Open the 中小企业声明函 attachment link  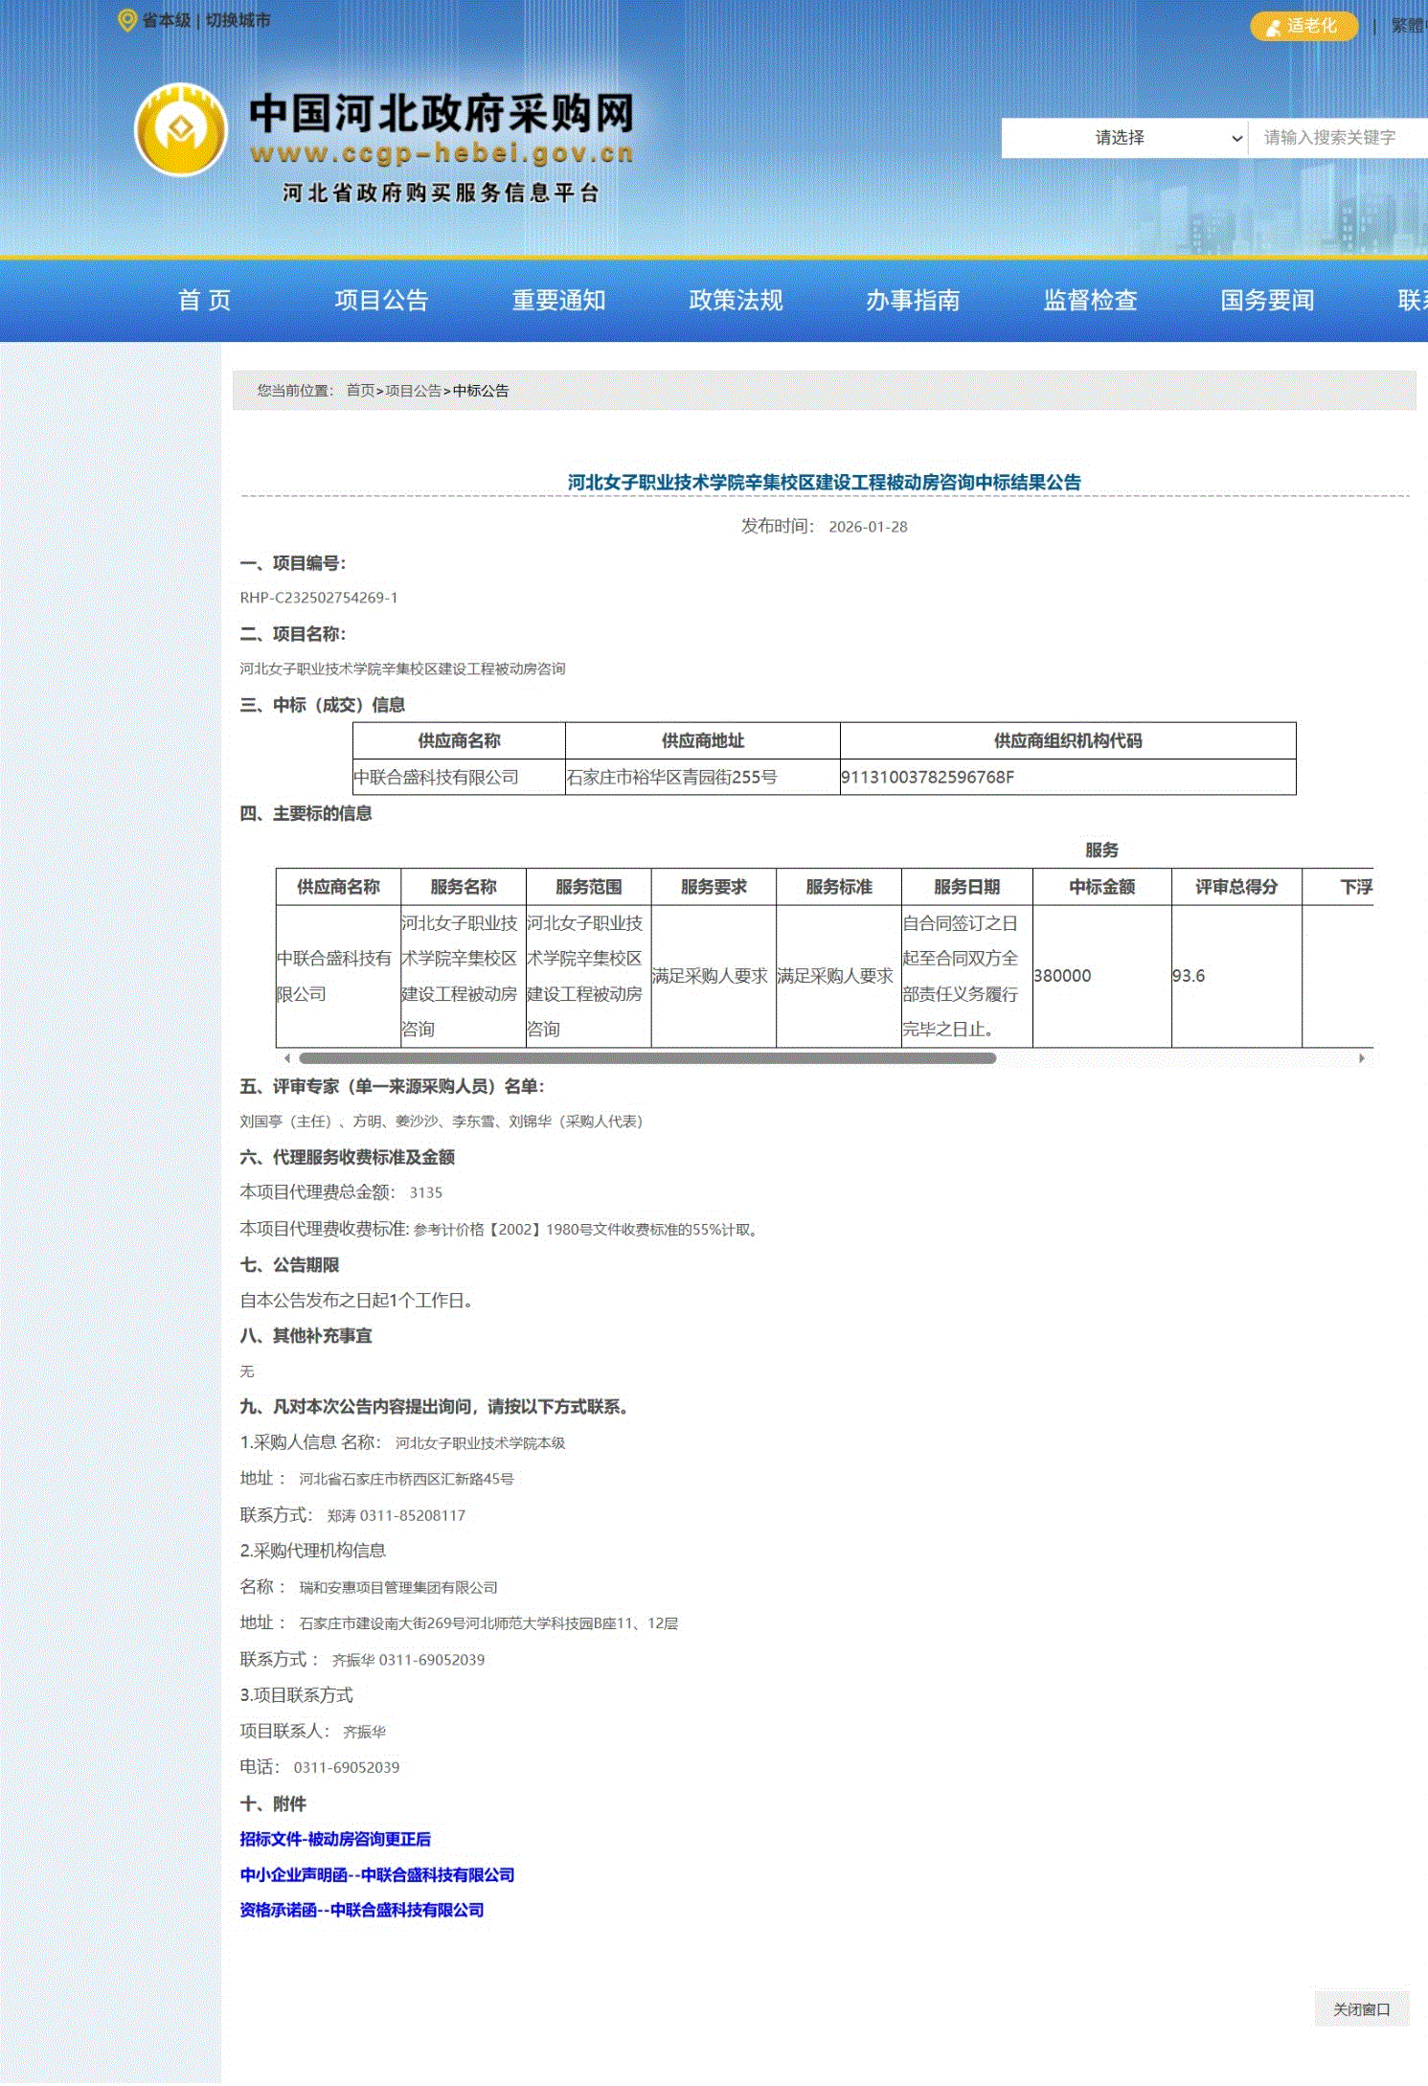(376, 1874)
